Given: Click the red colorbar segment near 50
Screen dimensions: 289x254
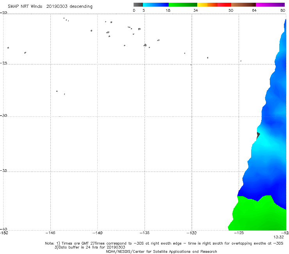Looking at the screenshot, I should 224,5.
